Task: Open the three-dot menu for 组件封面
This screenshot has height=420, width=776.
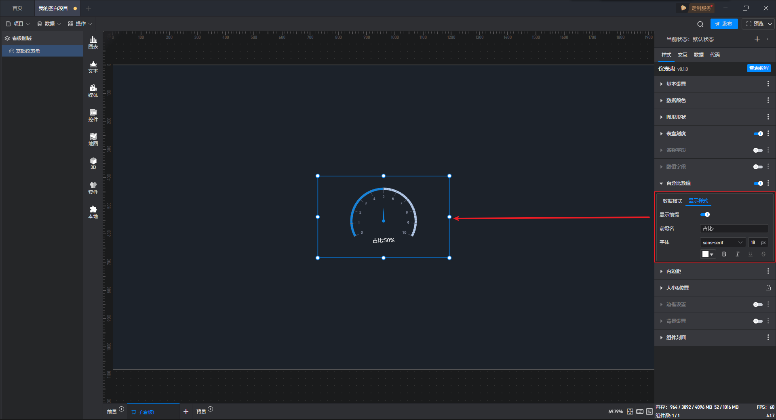Action: 768,337
